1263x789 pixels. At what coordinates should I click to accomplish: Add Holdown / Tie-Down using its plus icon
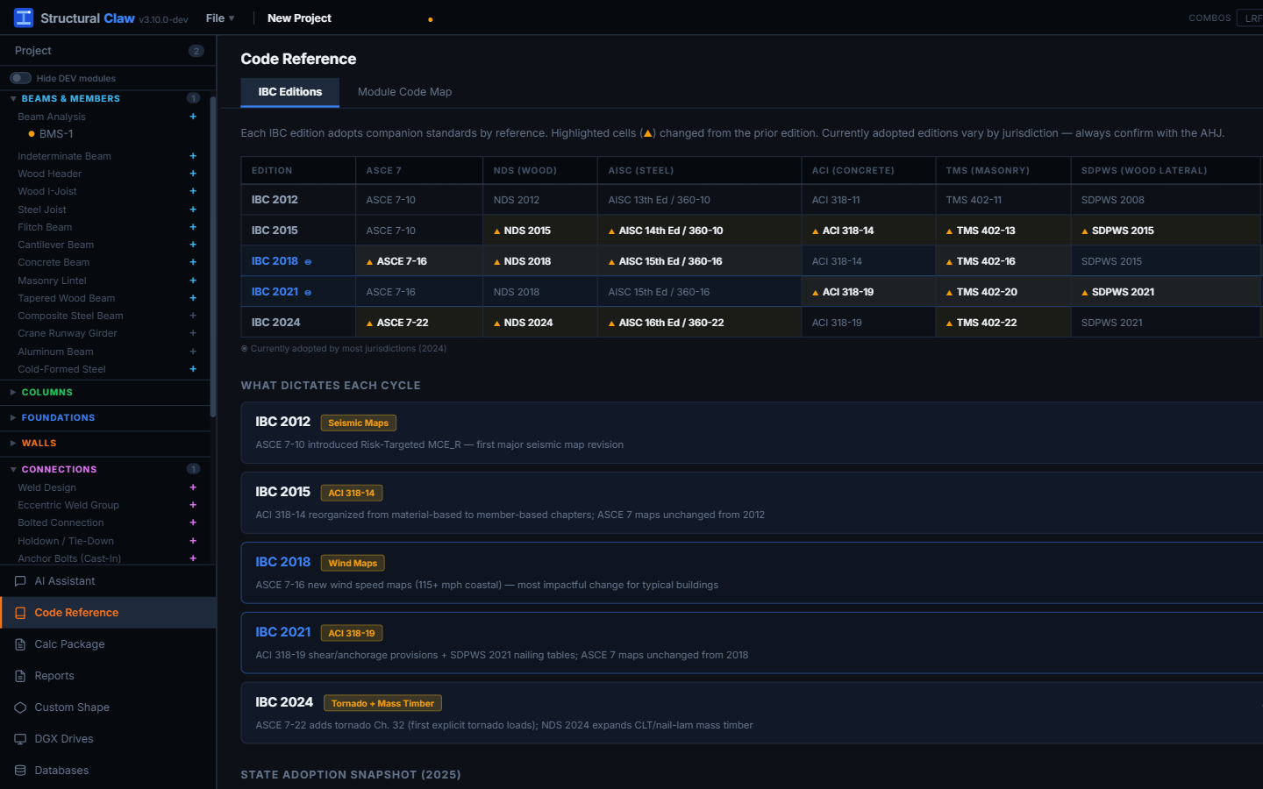193,541
